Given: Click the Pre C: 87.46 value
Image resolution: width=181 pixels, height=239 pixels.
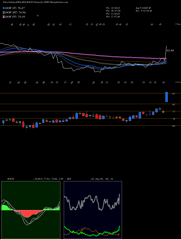Looking at the screenshot, I should [x=113, y=17].
